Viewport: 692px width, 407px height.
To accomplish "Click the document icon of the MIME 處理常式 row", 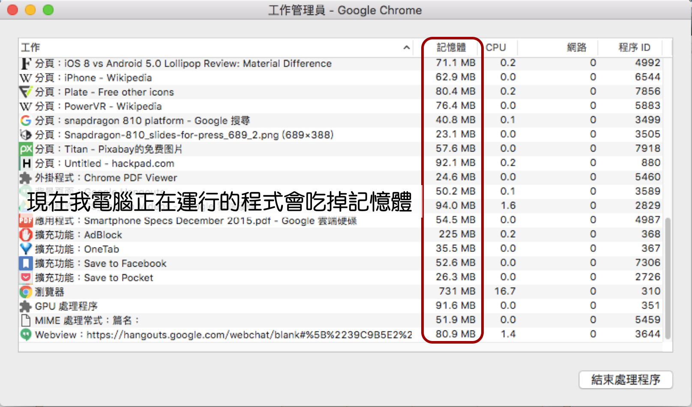I will pyautogui.click(x=26, y=320).
